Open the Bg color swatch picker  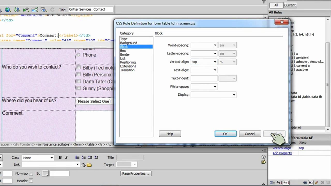[45, 173]
